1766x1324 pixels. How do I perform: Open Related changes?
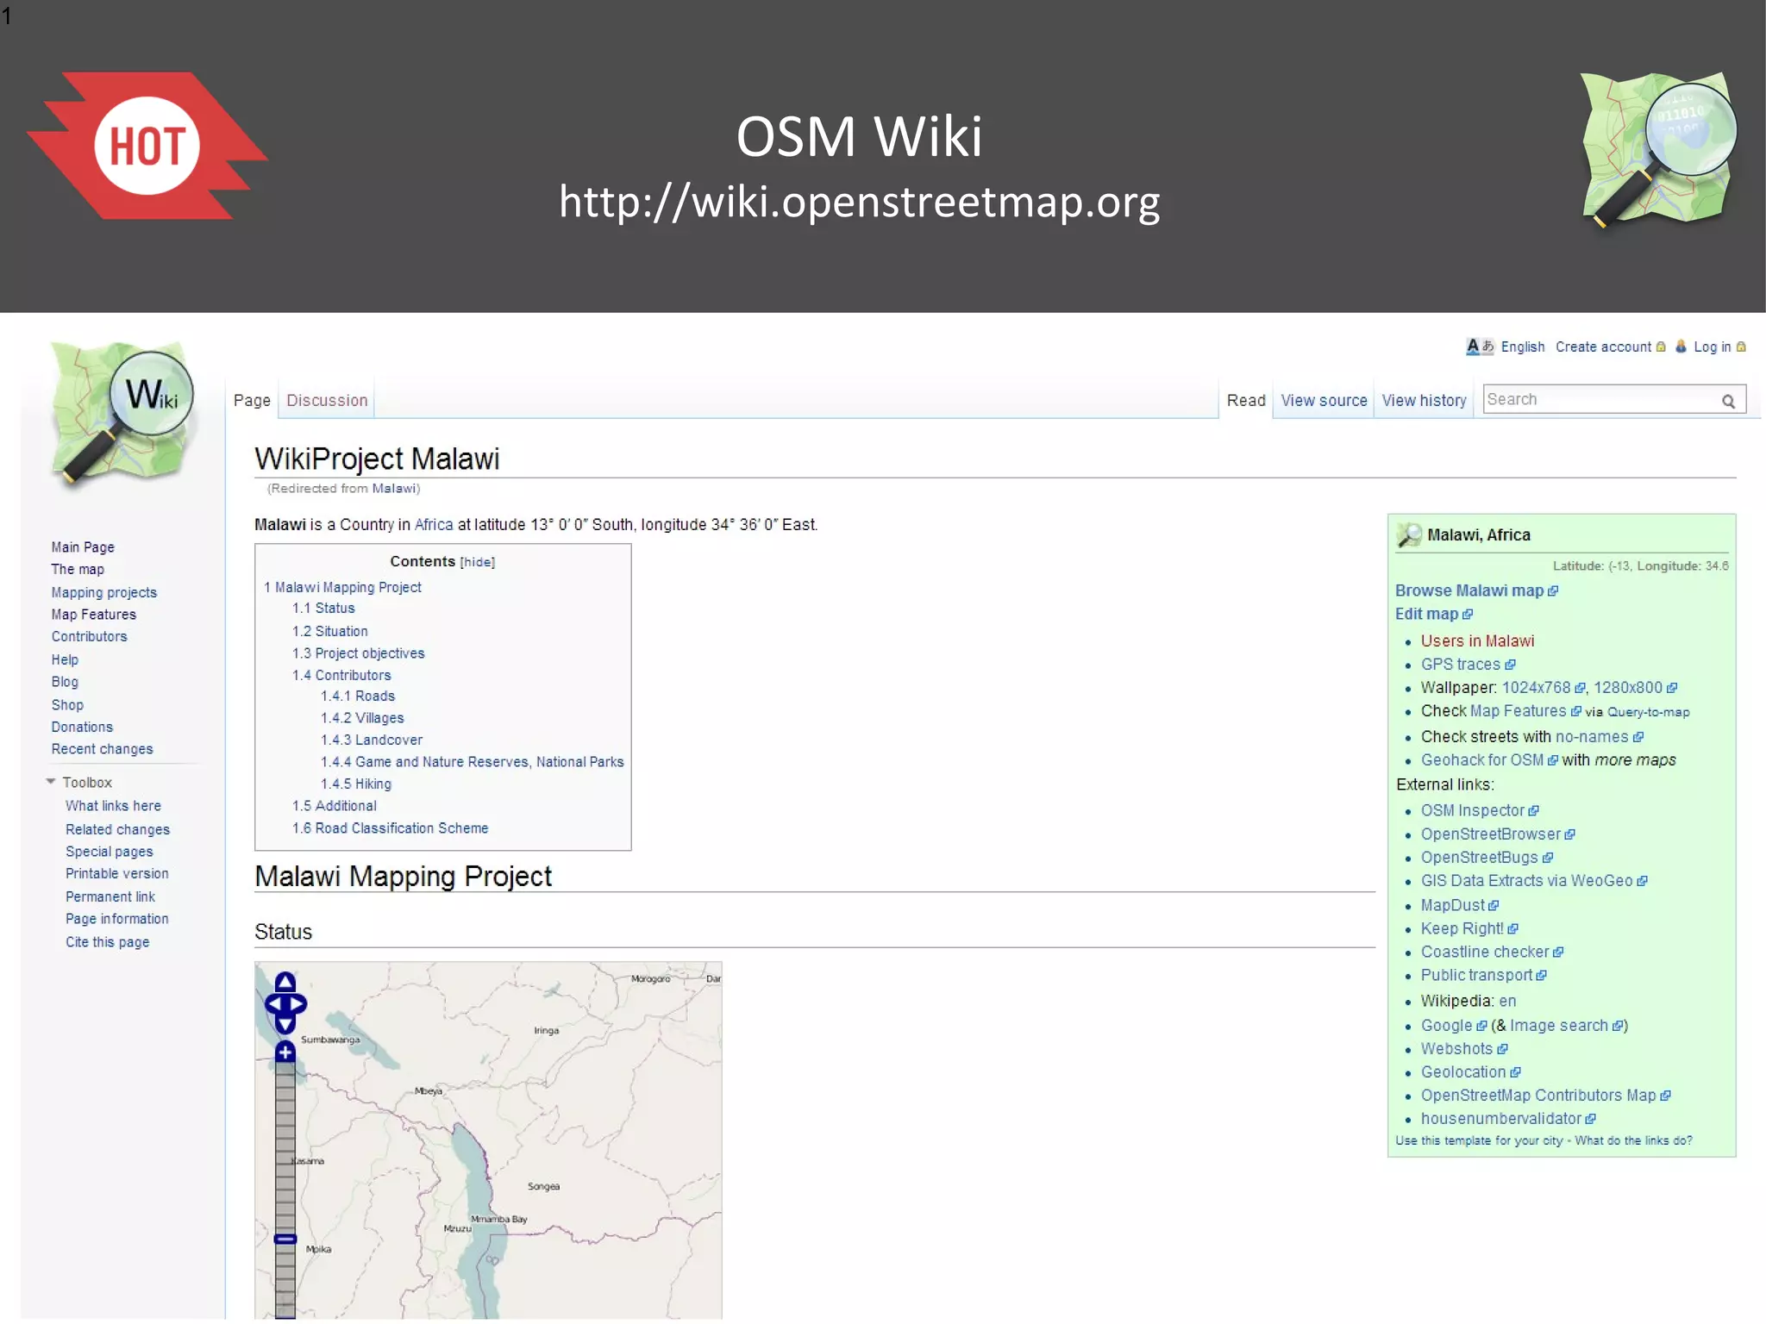[x=117, y=829]
